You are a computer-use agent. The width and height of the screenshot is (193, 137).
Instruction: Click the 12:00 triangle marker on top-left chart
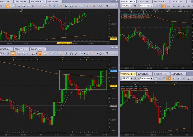[21, 12]
